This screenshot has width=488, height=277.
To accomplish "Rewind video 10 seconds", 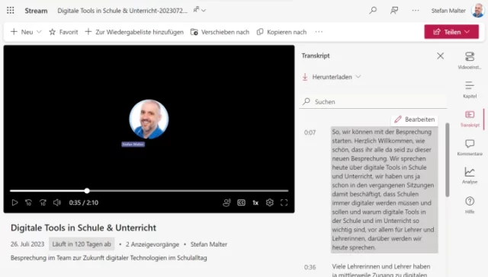I will click(28, 202).
